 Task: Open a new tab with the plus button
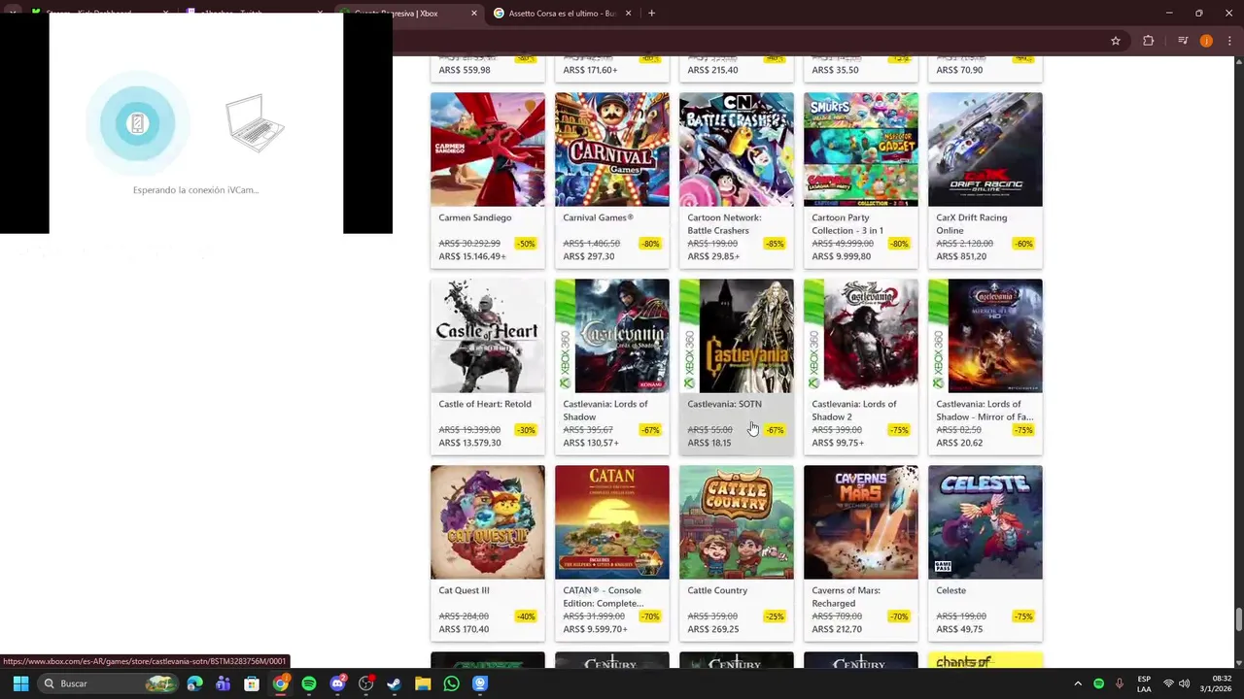651,14
